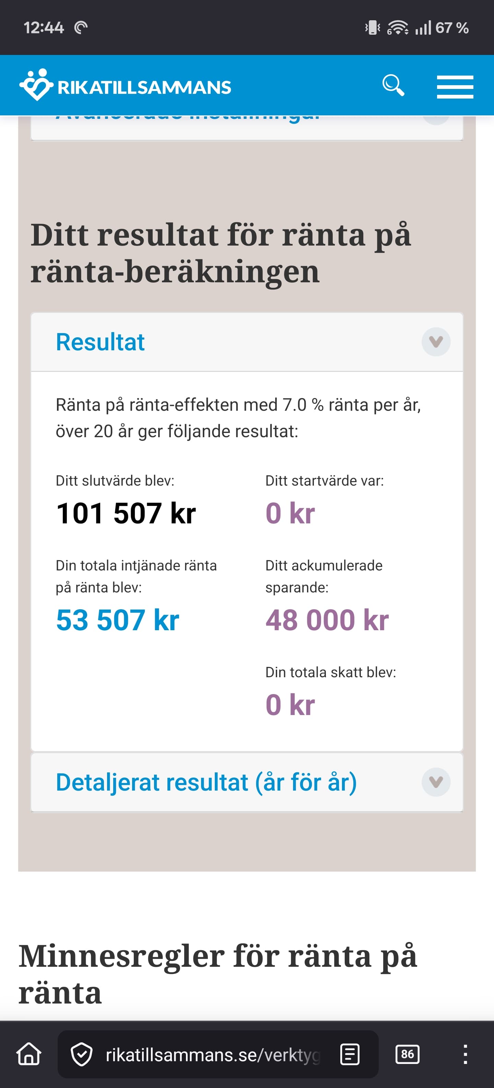
Task: Expand Detaljerat resultat chevron arrow
Action: pyautogui.click(x=436, y=782)
